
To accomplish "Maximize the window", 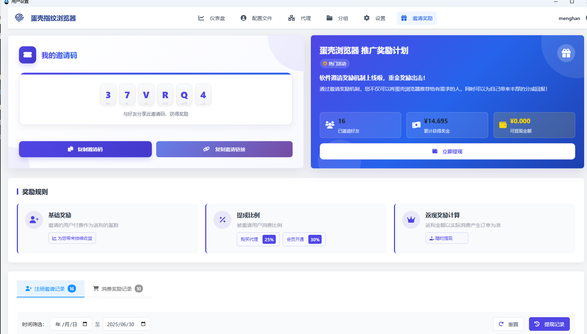I will (x=572, y=2).
